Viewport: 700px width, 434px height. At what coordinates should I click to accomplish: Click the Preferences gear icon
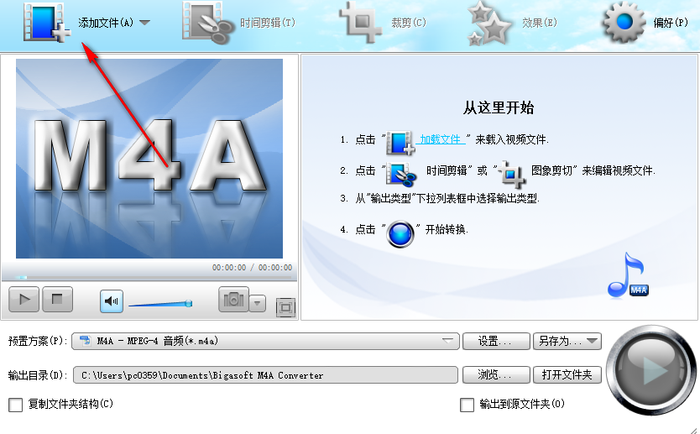(624, 22)
